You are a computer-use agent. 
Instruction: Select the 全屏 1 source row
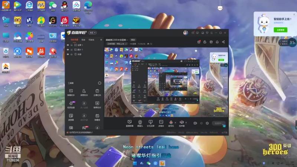pos(85,45)
